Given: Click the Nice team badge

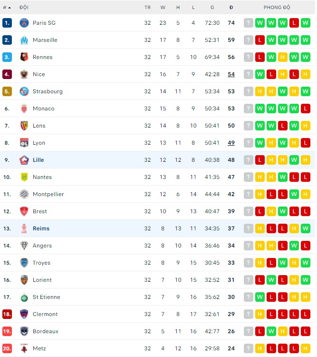Looking at the screenshot, I should pos(24,74).
